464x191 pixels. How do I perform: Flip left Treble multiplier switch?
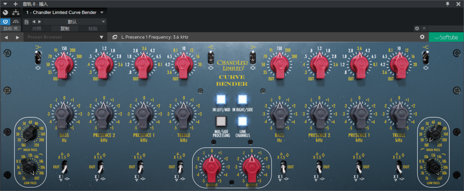180,167
